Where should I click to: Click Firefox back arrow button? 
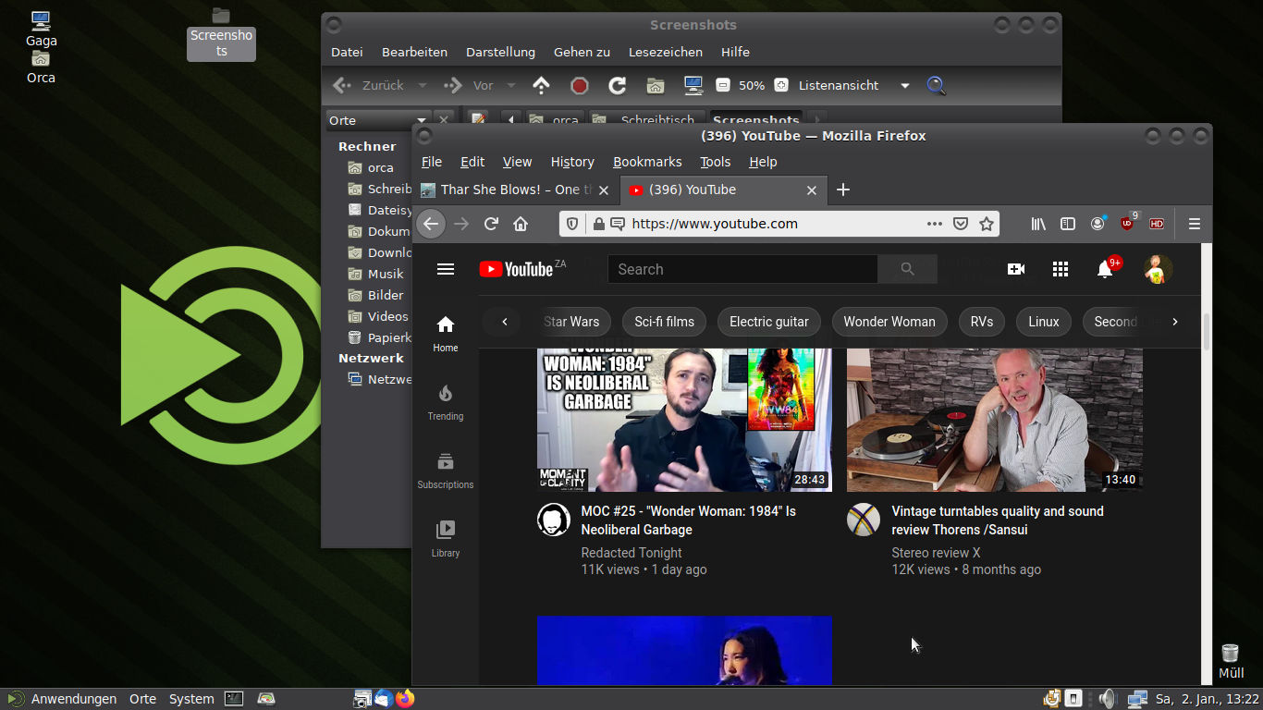click(431, 224)
